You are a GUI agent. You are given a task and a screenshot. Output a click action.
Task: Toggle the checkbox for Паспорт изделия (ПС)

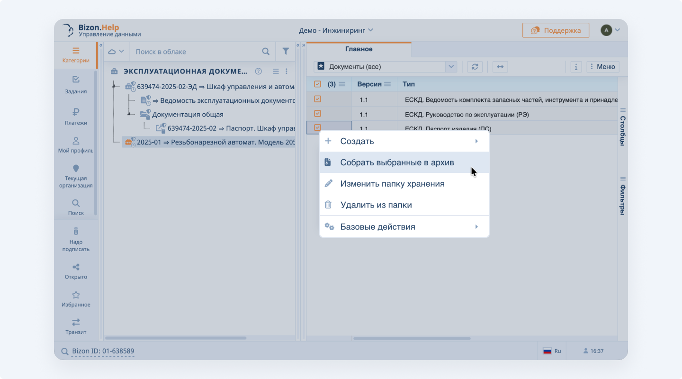tap(317, 128)
